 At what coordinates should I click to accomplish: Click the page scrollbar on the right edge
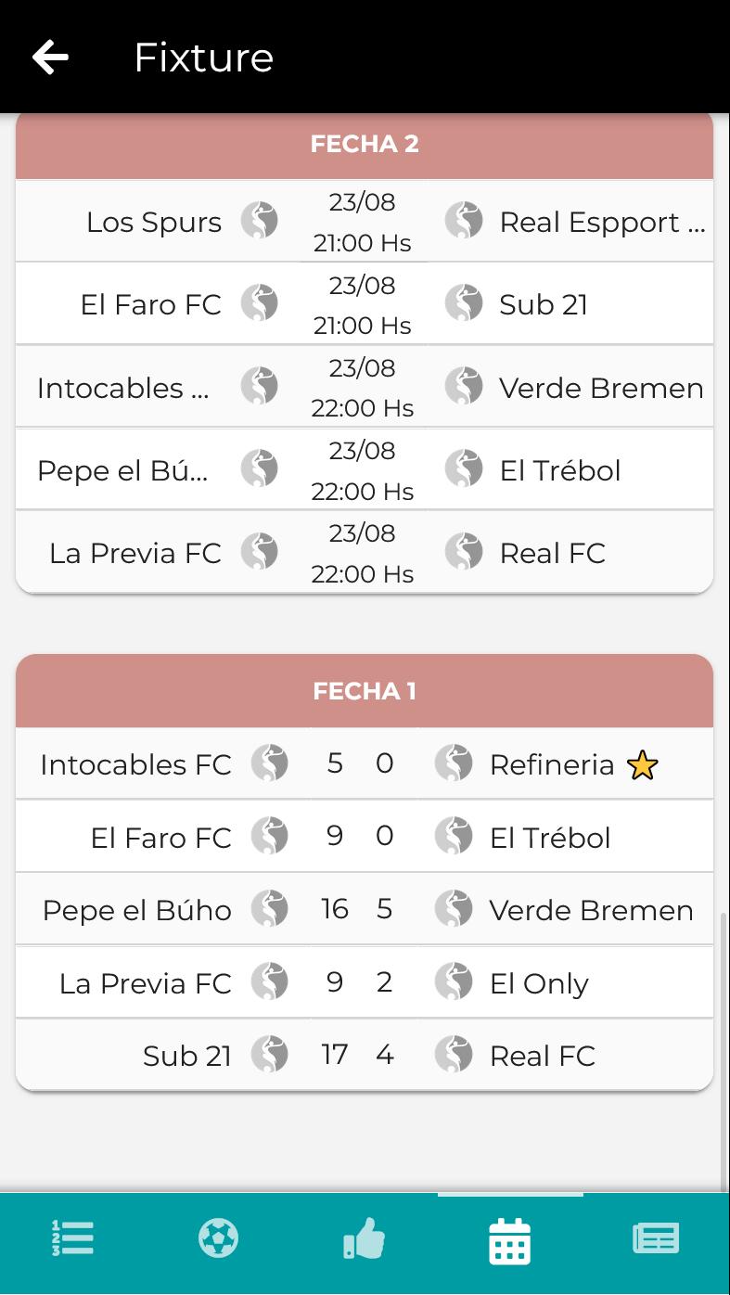pyautogui.click(x=724, y=1050)
